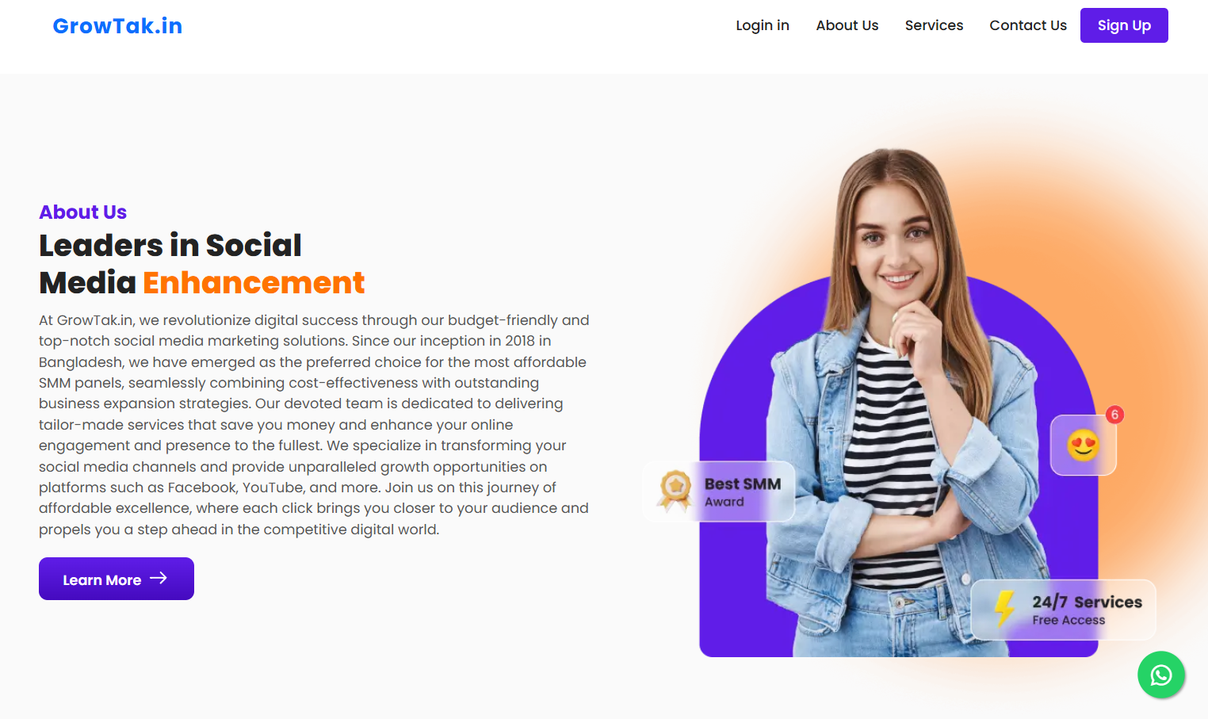
Task: Click the heart-eyes emoji notification card
Action: (1083, 445)
